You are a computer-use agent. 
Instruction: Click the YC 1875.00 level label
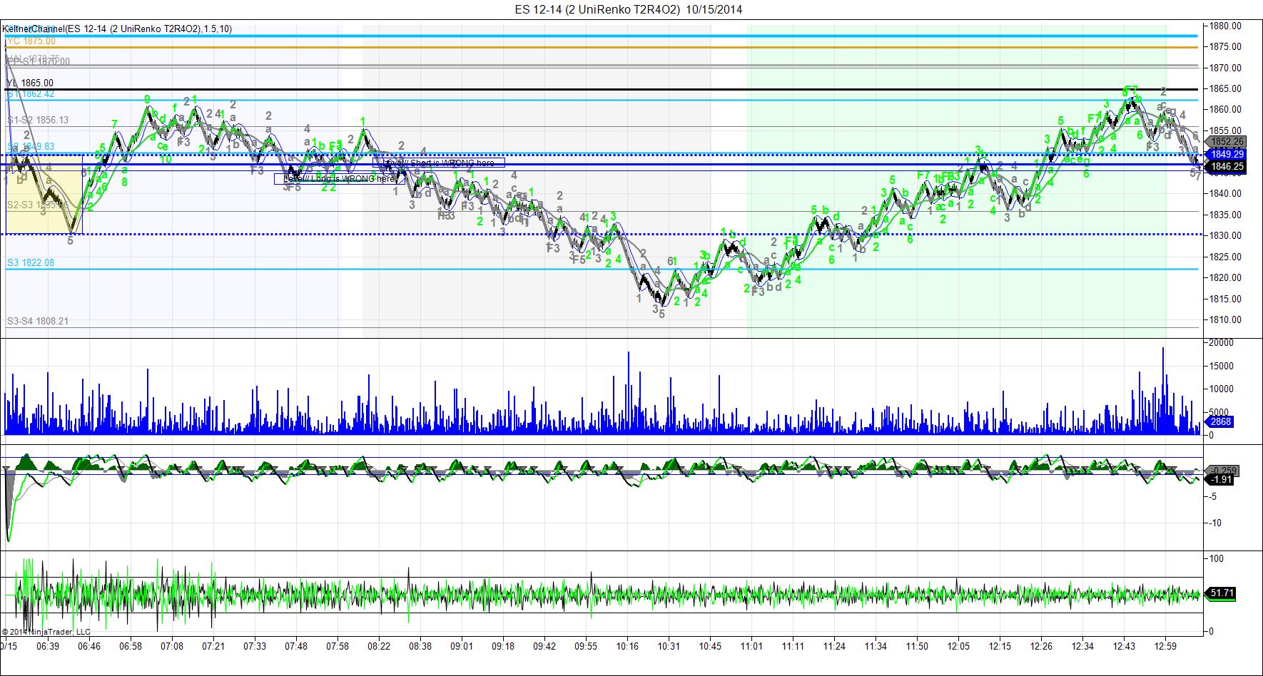[31, 41]
